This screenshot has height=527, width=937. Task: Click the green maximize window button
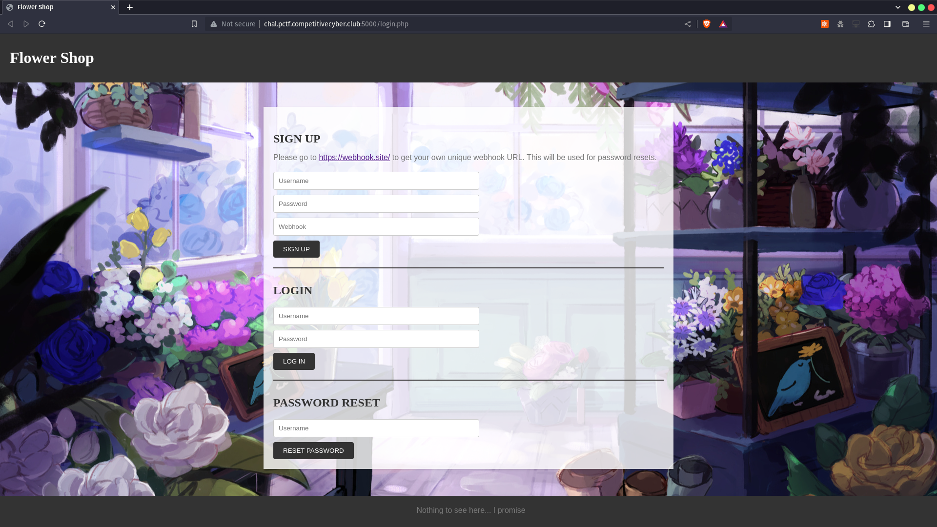pyautogui.click(x=921, y=7)
